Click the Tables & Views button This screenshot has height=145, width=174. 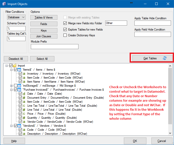click(x=44, y=18)
